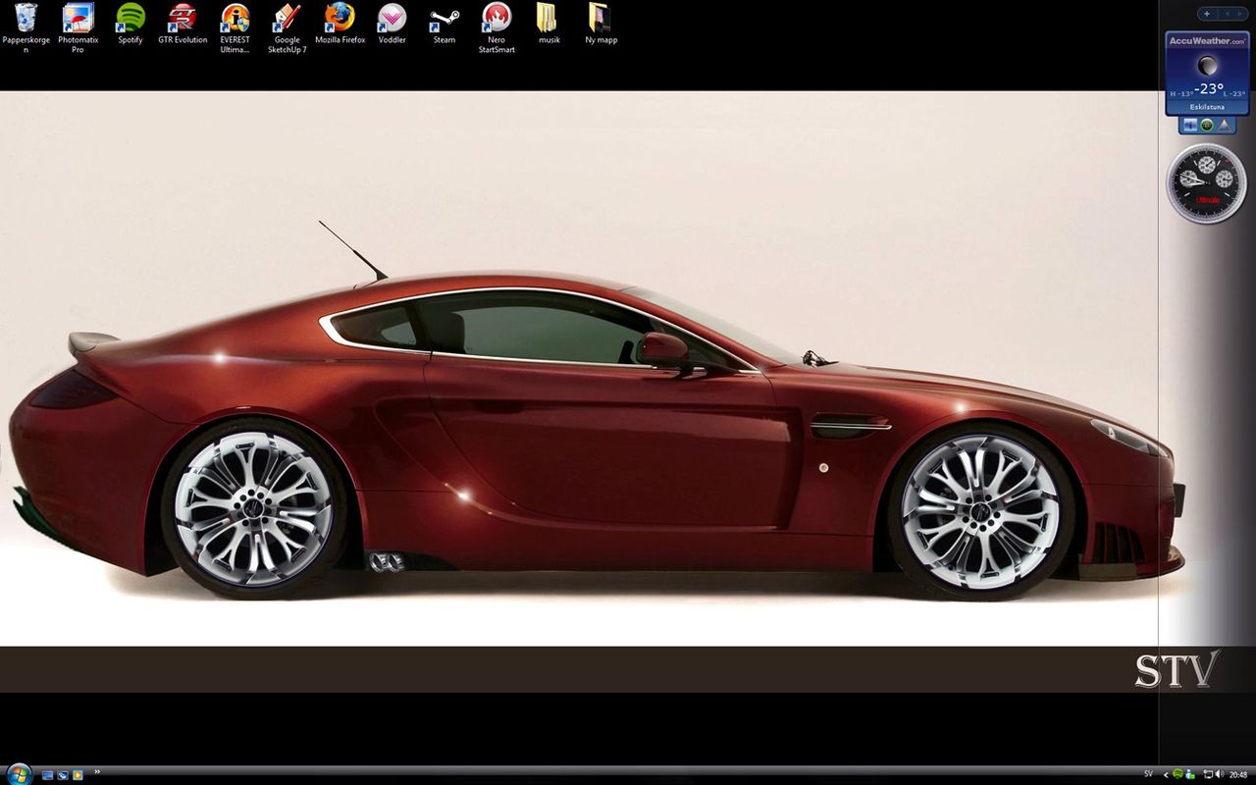The height and width of the screenshot is (785, 1256).
Task: Launch Photomatix Pro from the desktop
Action: pyautogui.click(x=78, y=20)
